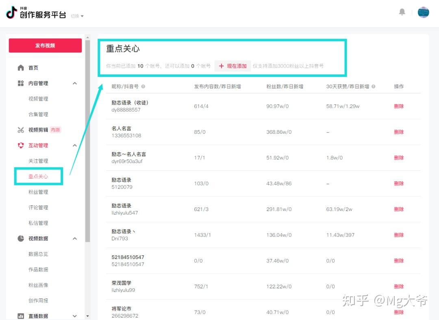Image resolution: width=439 pixels, height=320 pixels.
Task: Delete the 励志语录 5120079 row
Action: [x=399, y=184]
